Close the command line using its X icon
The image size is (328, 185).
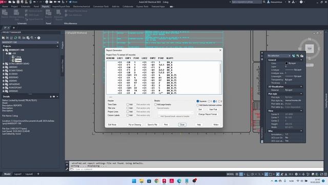(67, 165)
